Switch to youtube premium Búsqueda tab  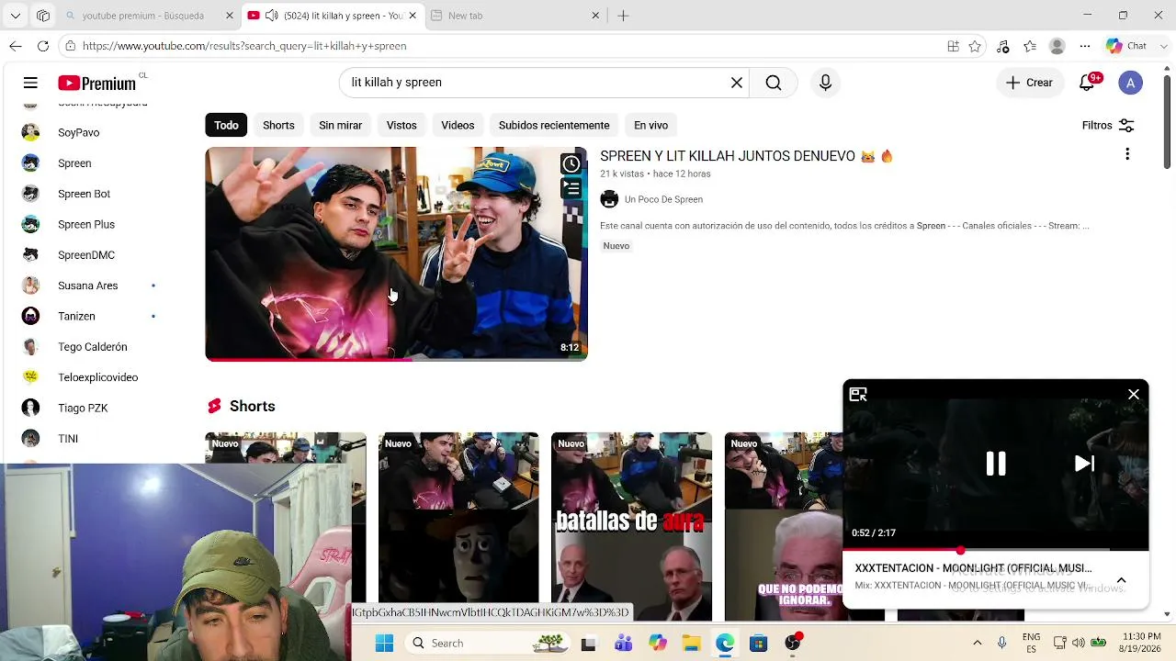tap(143, 16)
